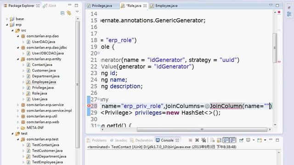Click fold toggle on line 20
This screenshot has width=294, height=165.
(99, 53)
